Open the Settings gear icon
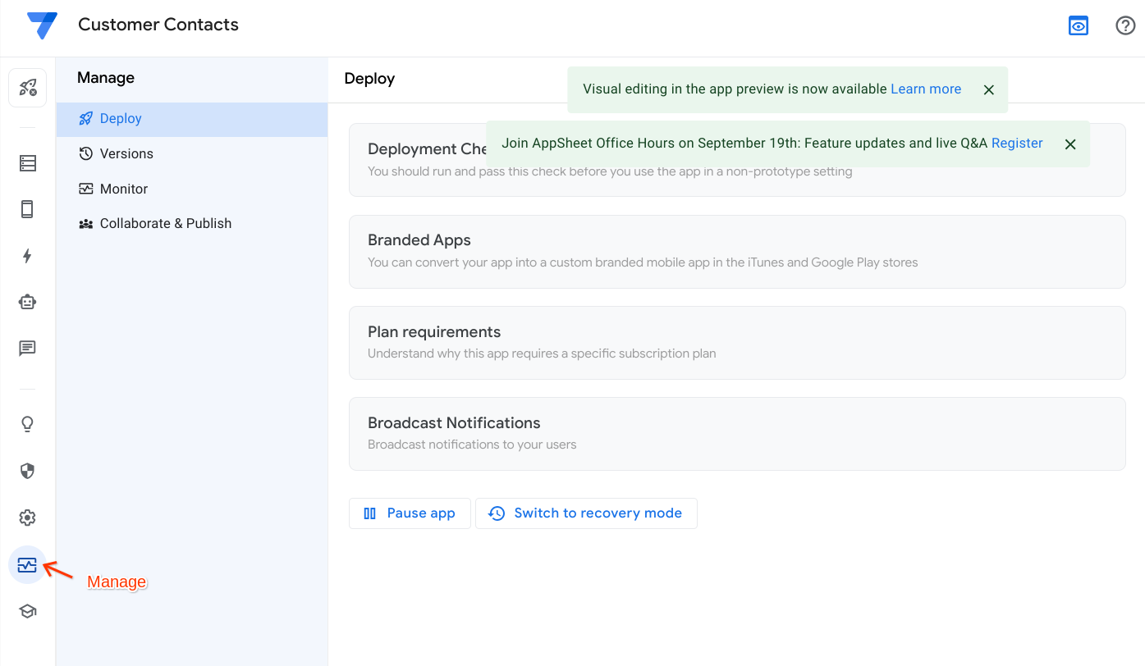Screen dimensions: 1145x666 point(28,518)
